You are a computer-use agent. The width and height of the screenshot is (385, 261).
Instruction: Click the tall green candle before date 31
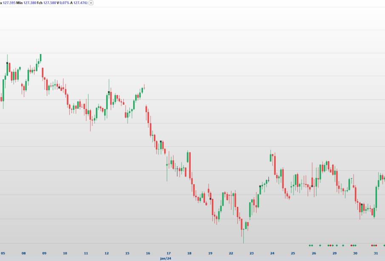pos(376,197)
